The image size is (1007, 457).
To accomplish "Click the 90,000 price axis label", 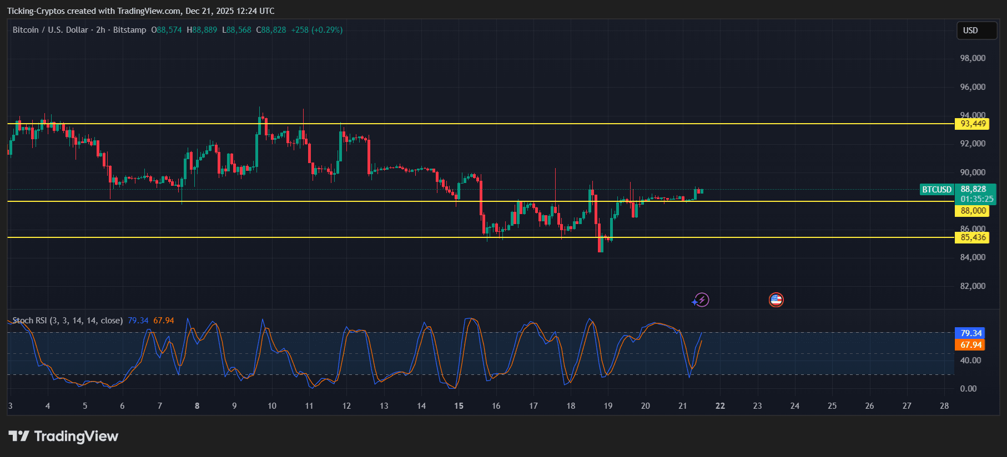I will pos(973,172).
